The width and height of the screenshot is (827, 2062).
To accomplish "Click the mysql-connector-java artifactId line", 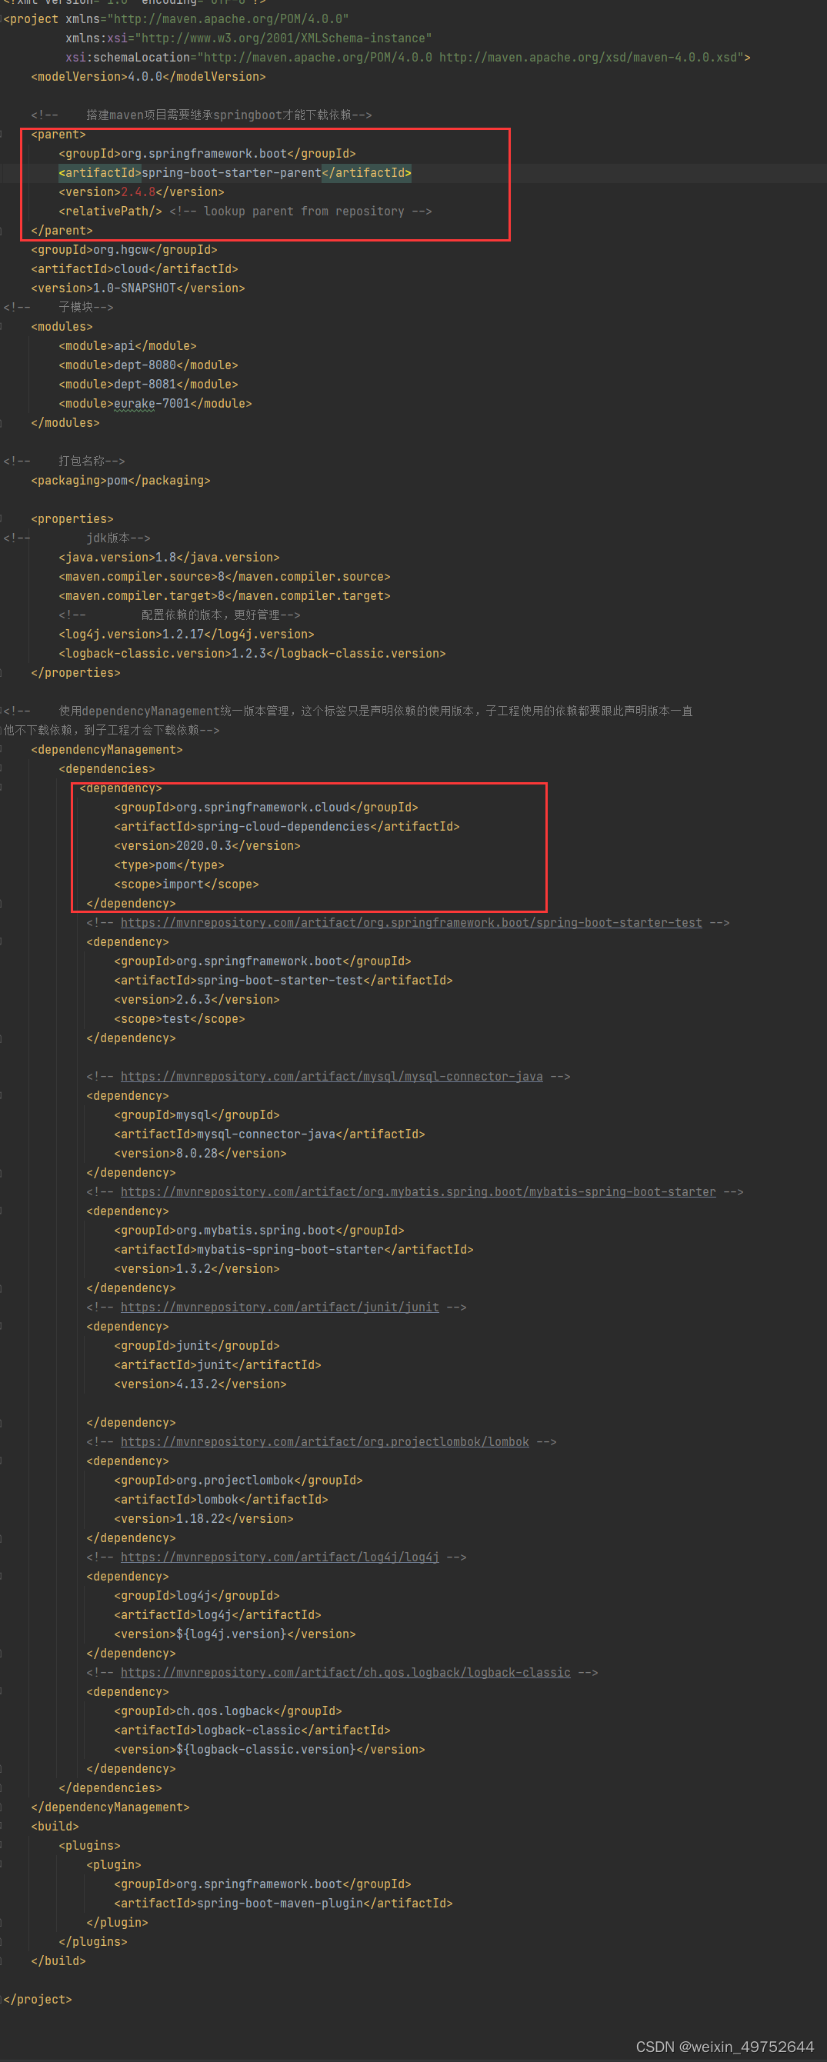I will 269,1134.
